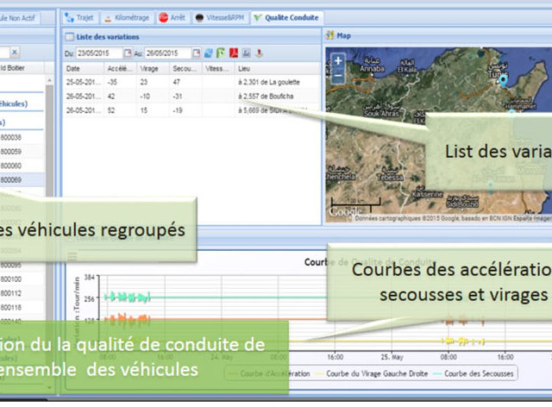Open the chart menu above the graph
The image size is (552, 407).
click(71, 257)
